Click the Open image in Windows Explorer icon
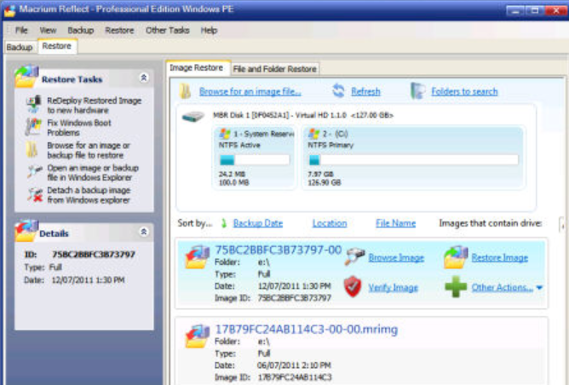The height and width of the screenshot is (385, 569). coord(35,172)
